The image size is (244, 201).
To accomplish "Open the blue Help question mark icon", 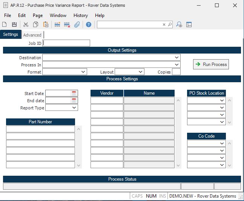I will 89,25.
